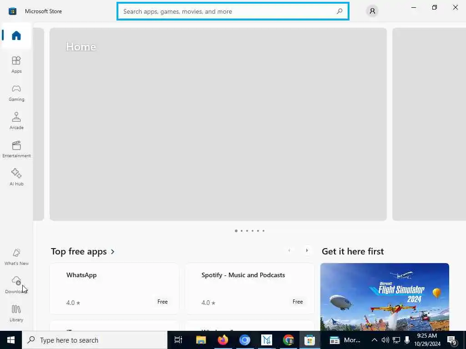
Task: Open the M-logo app on taskbar
Action: pyautogui.click(x=267, y=340)
